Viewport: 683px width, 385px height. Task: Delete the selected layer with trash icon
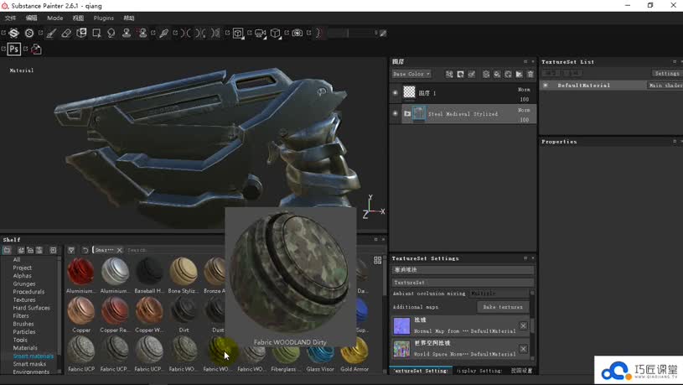point(530,75)
